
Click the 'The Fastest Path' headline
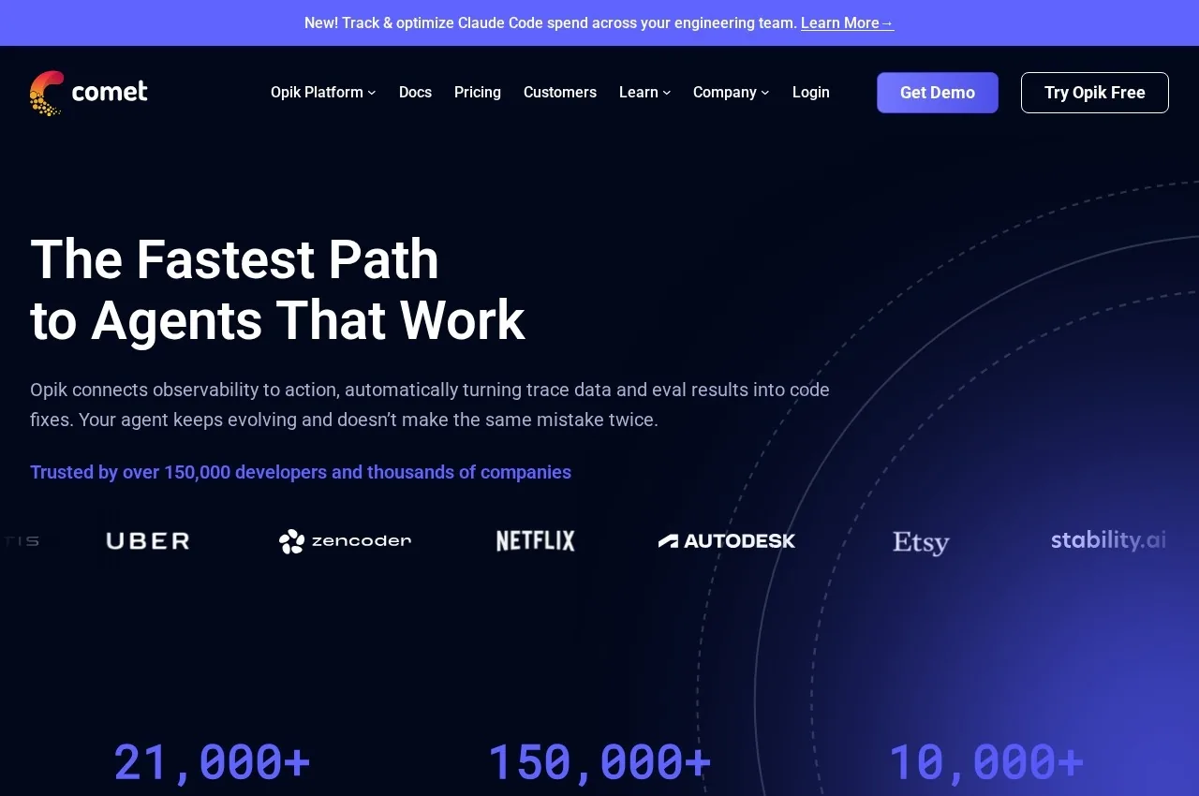coord(277,289)
